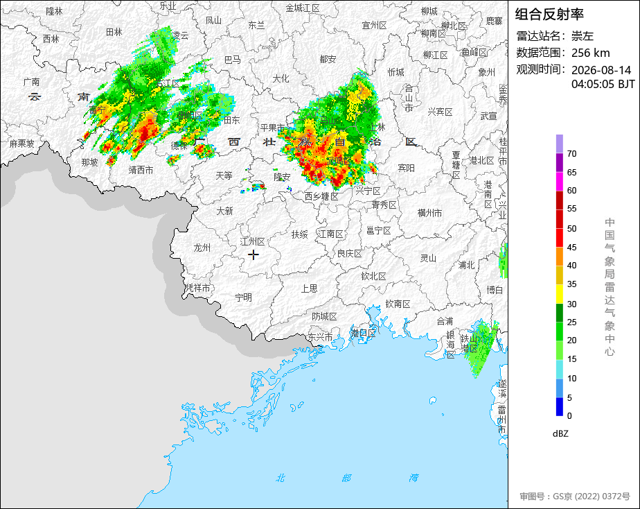640x509 pixels.
Task: Click the dark blue 0 dBZ legend swatch
Action: pyautogui.click(x=559, y=407)
